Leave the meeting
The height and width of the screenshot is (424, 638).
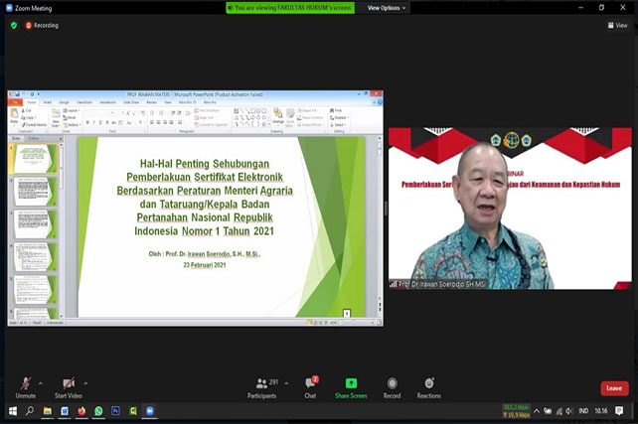[614, 388]
